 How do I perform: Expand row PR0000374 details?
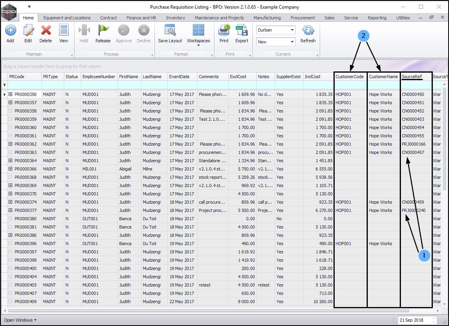coord(11,202)
